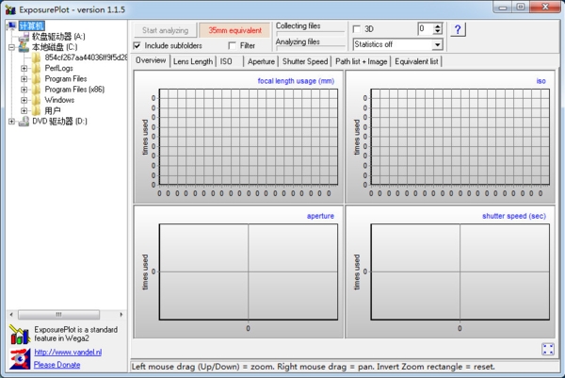Viewport: 565px width, 378px height.
Task: Click the ExposurePlot title bar app icon
Action: pos(10,9)
